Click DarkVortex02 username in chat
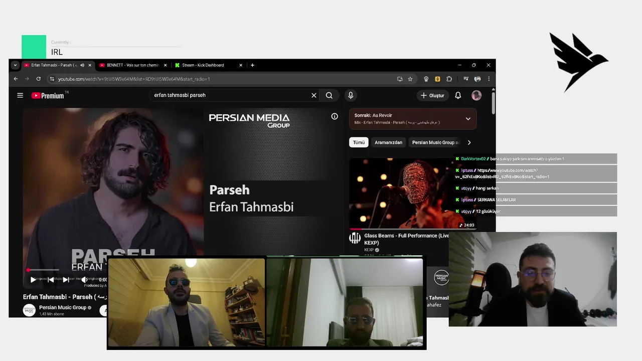The height and width of the screenshot is (361, 642). pyautogui.click(x=473, y=159)
